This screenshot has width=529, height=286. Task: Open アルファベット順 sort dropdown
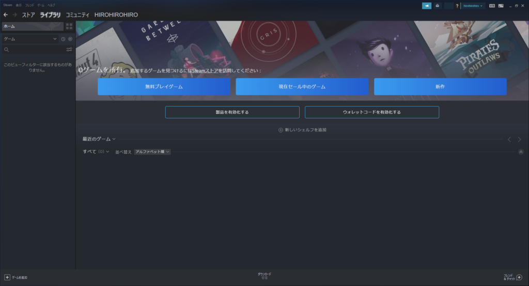pos(152,152)
